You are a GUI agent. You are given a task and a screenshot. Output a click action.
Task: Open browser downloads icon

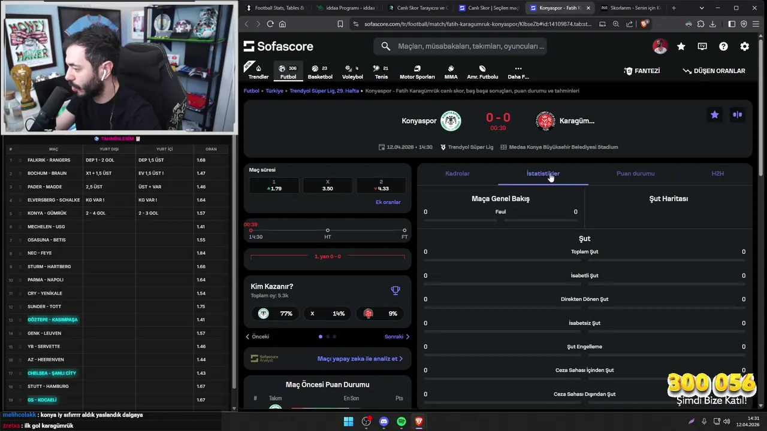pos(712,24)
